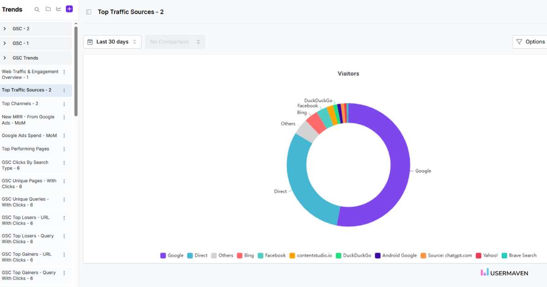Toggle sidebar panel icon beside page title
This screenshot has height=287, width=547.
89,12
